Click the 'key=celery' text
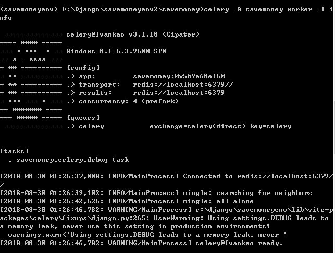The height and width of the screenshot is (253, 335). (x=270, y=126)
